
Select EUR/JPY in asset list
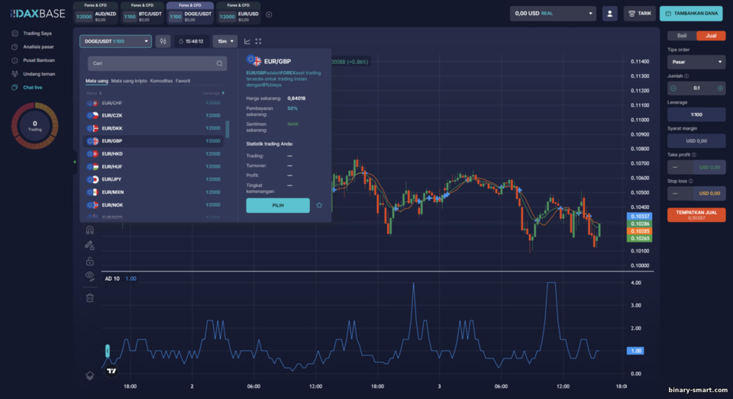click(x=153, y=179)
